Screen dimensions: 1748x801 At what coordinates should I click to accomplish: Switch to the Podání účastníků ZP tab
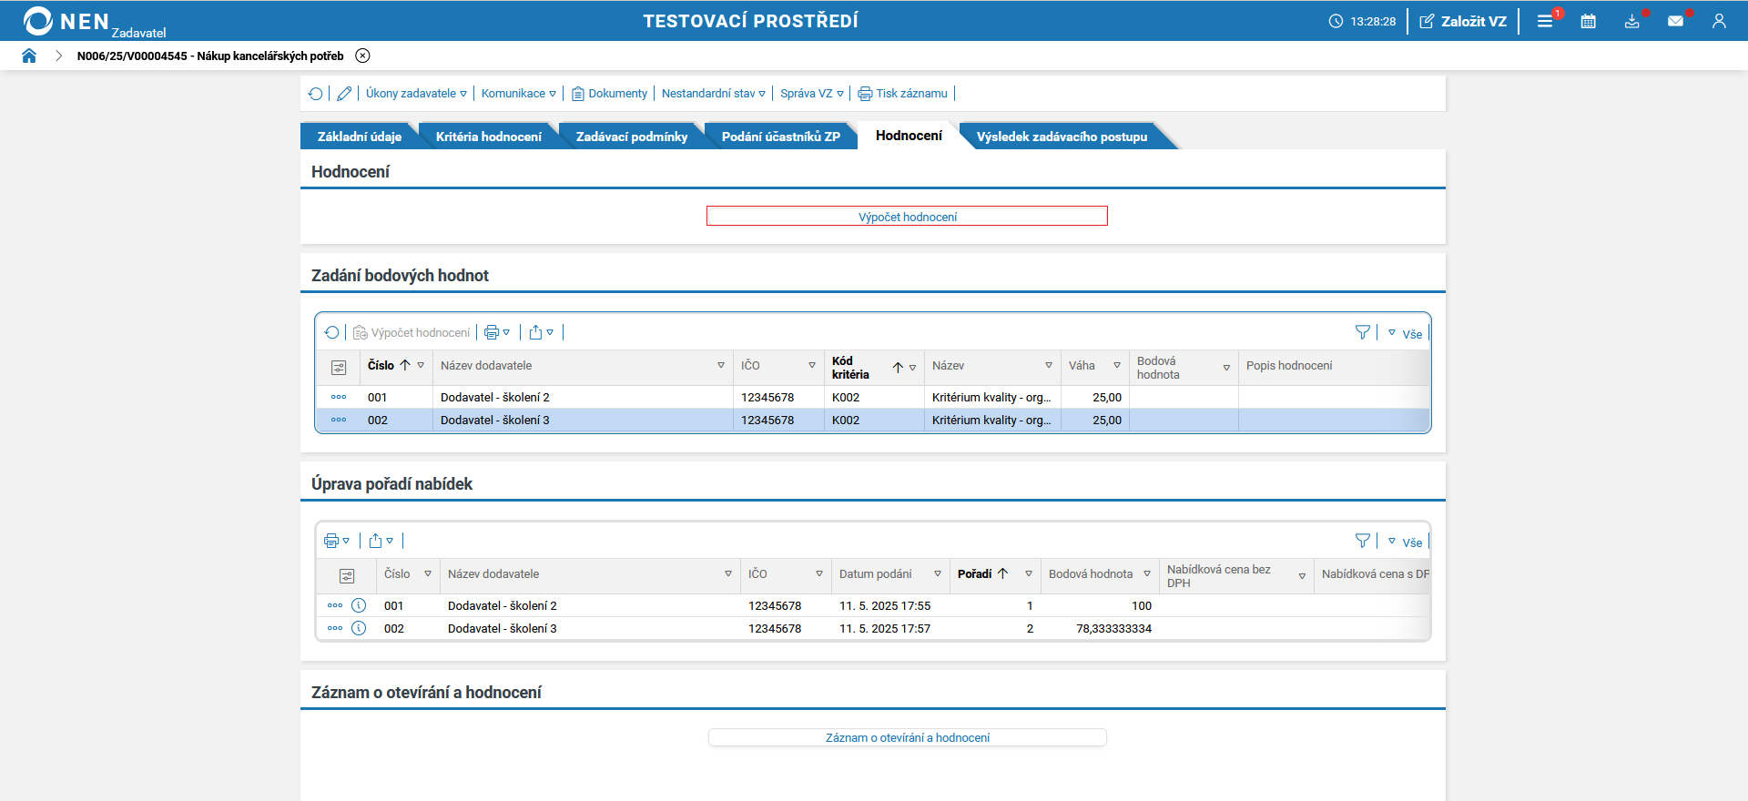pos(780,137)
